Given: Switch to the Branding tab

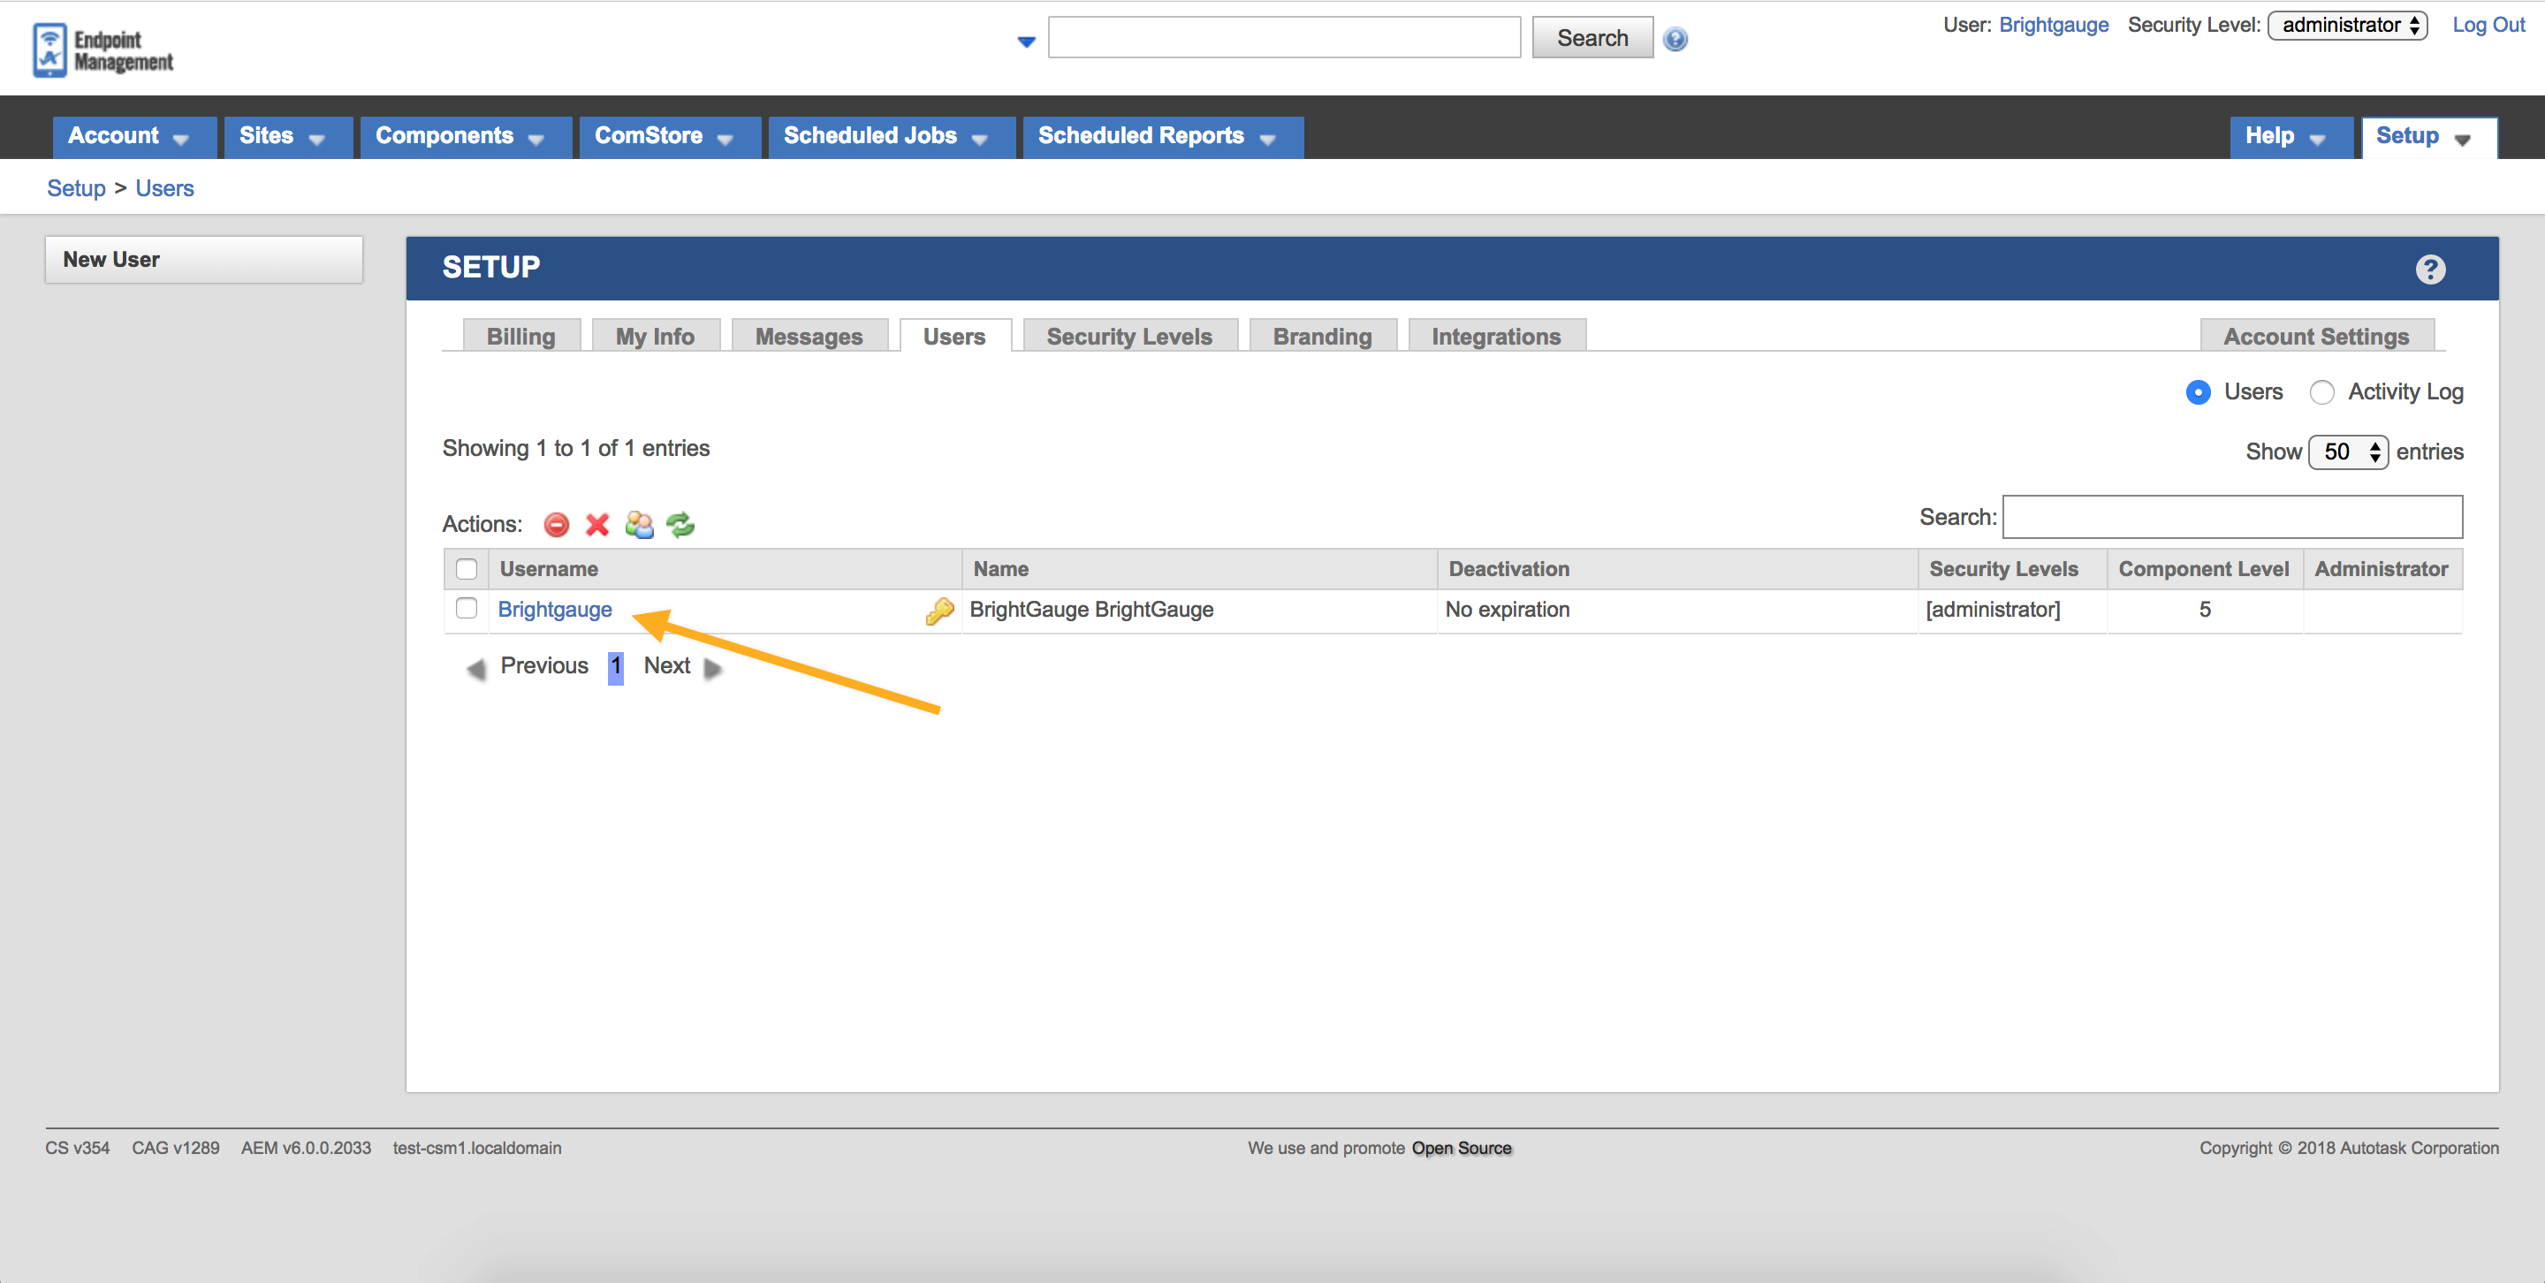Looking at the screenshot, I should (1322, 336).
